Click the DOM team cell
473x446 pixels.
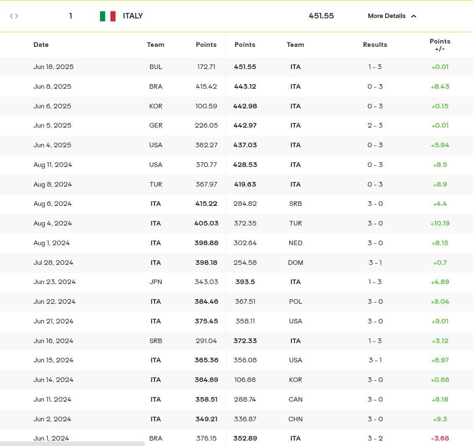pyautogui.click(x=296, y=263)
